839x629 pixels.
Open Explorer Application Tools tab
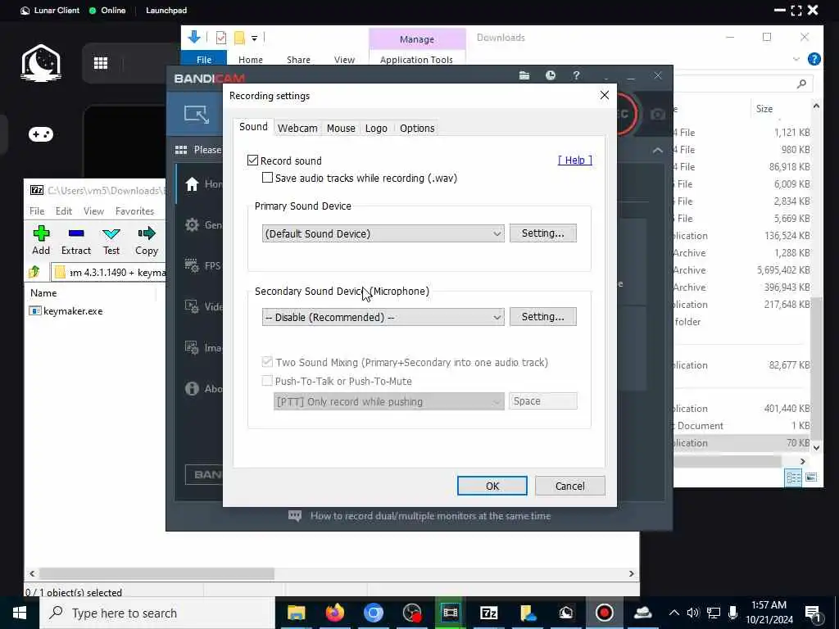[x=416, y=59]
